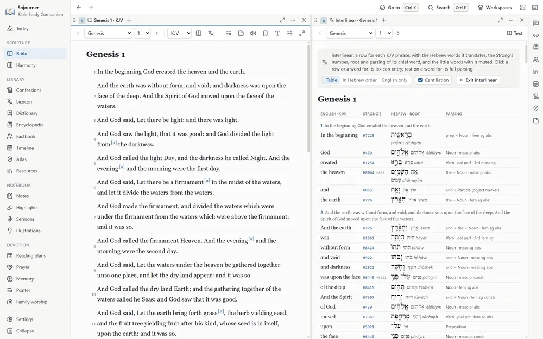Open Sermons in the sidebar

35,219
